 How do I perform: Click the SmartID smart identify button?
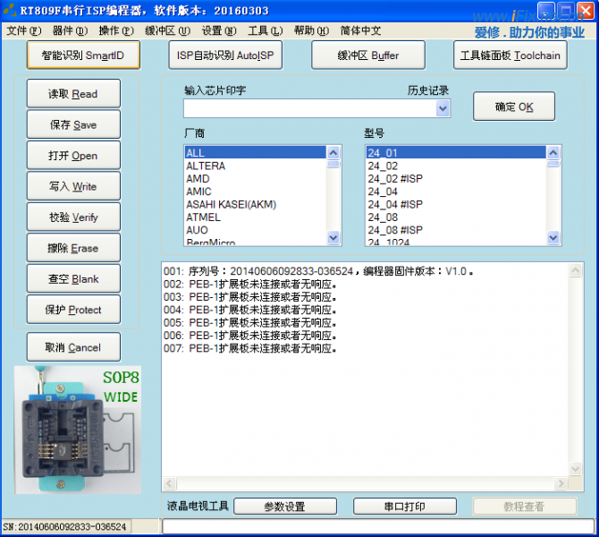pos(83,55)
